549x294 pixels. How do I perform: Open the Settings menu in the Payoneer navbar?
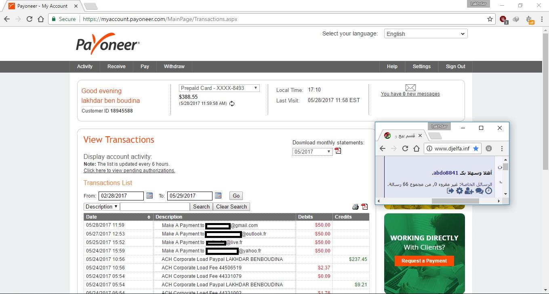[422, 67]
